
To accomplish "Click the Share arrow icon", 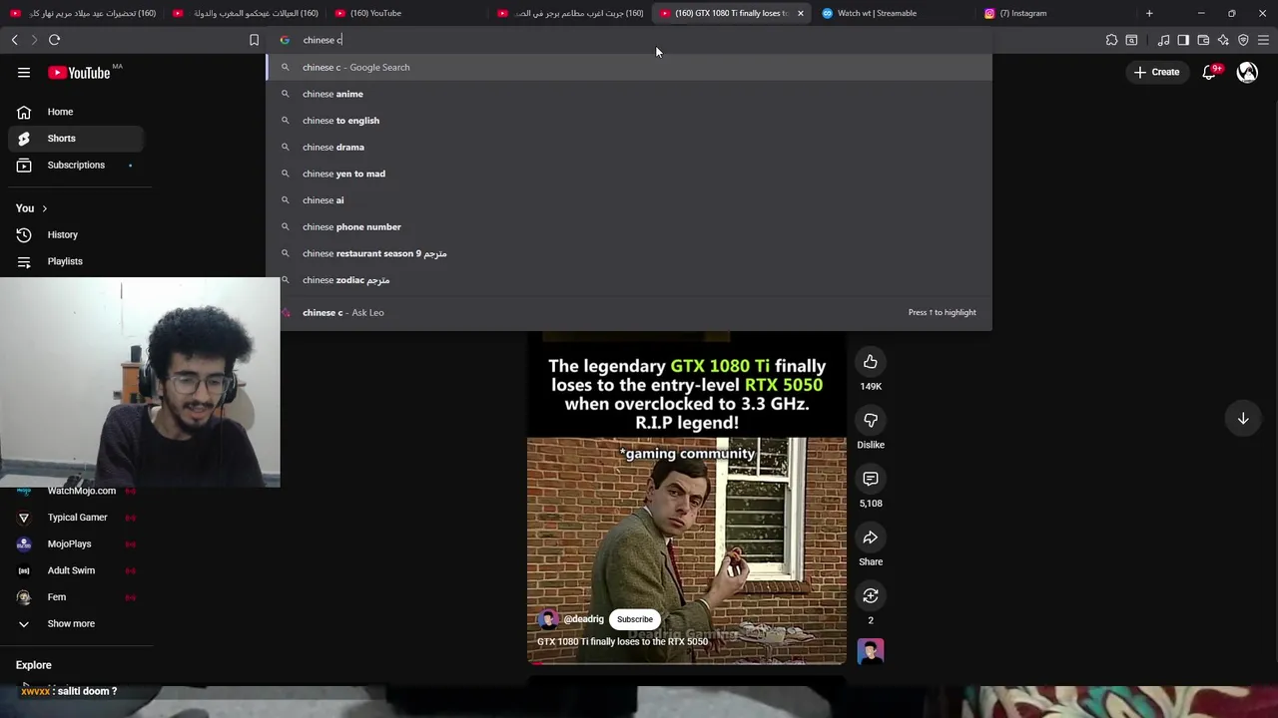I will pyautogui.click(x=871, y=538).
